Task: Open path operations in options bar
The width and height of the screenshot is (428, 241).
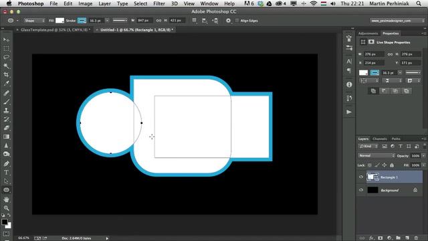Action: [x=195, y=21]
